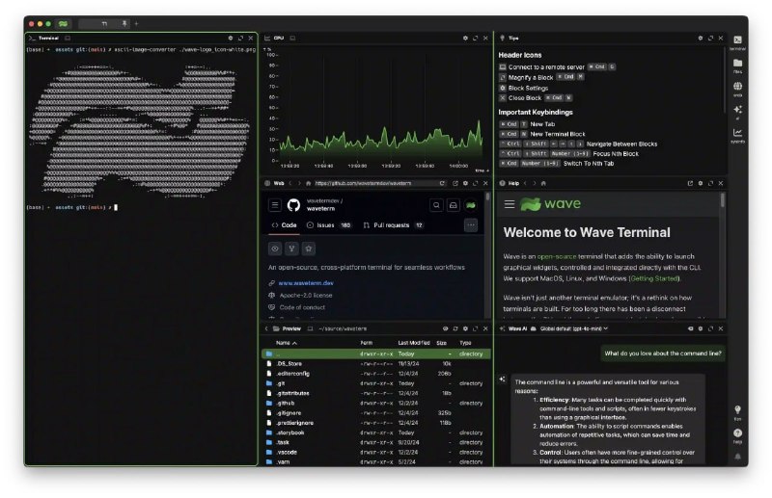
Task: Follow the Getting Started link in the Help page
Action: (x=654, y=278)
